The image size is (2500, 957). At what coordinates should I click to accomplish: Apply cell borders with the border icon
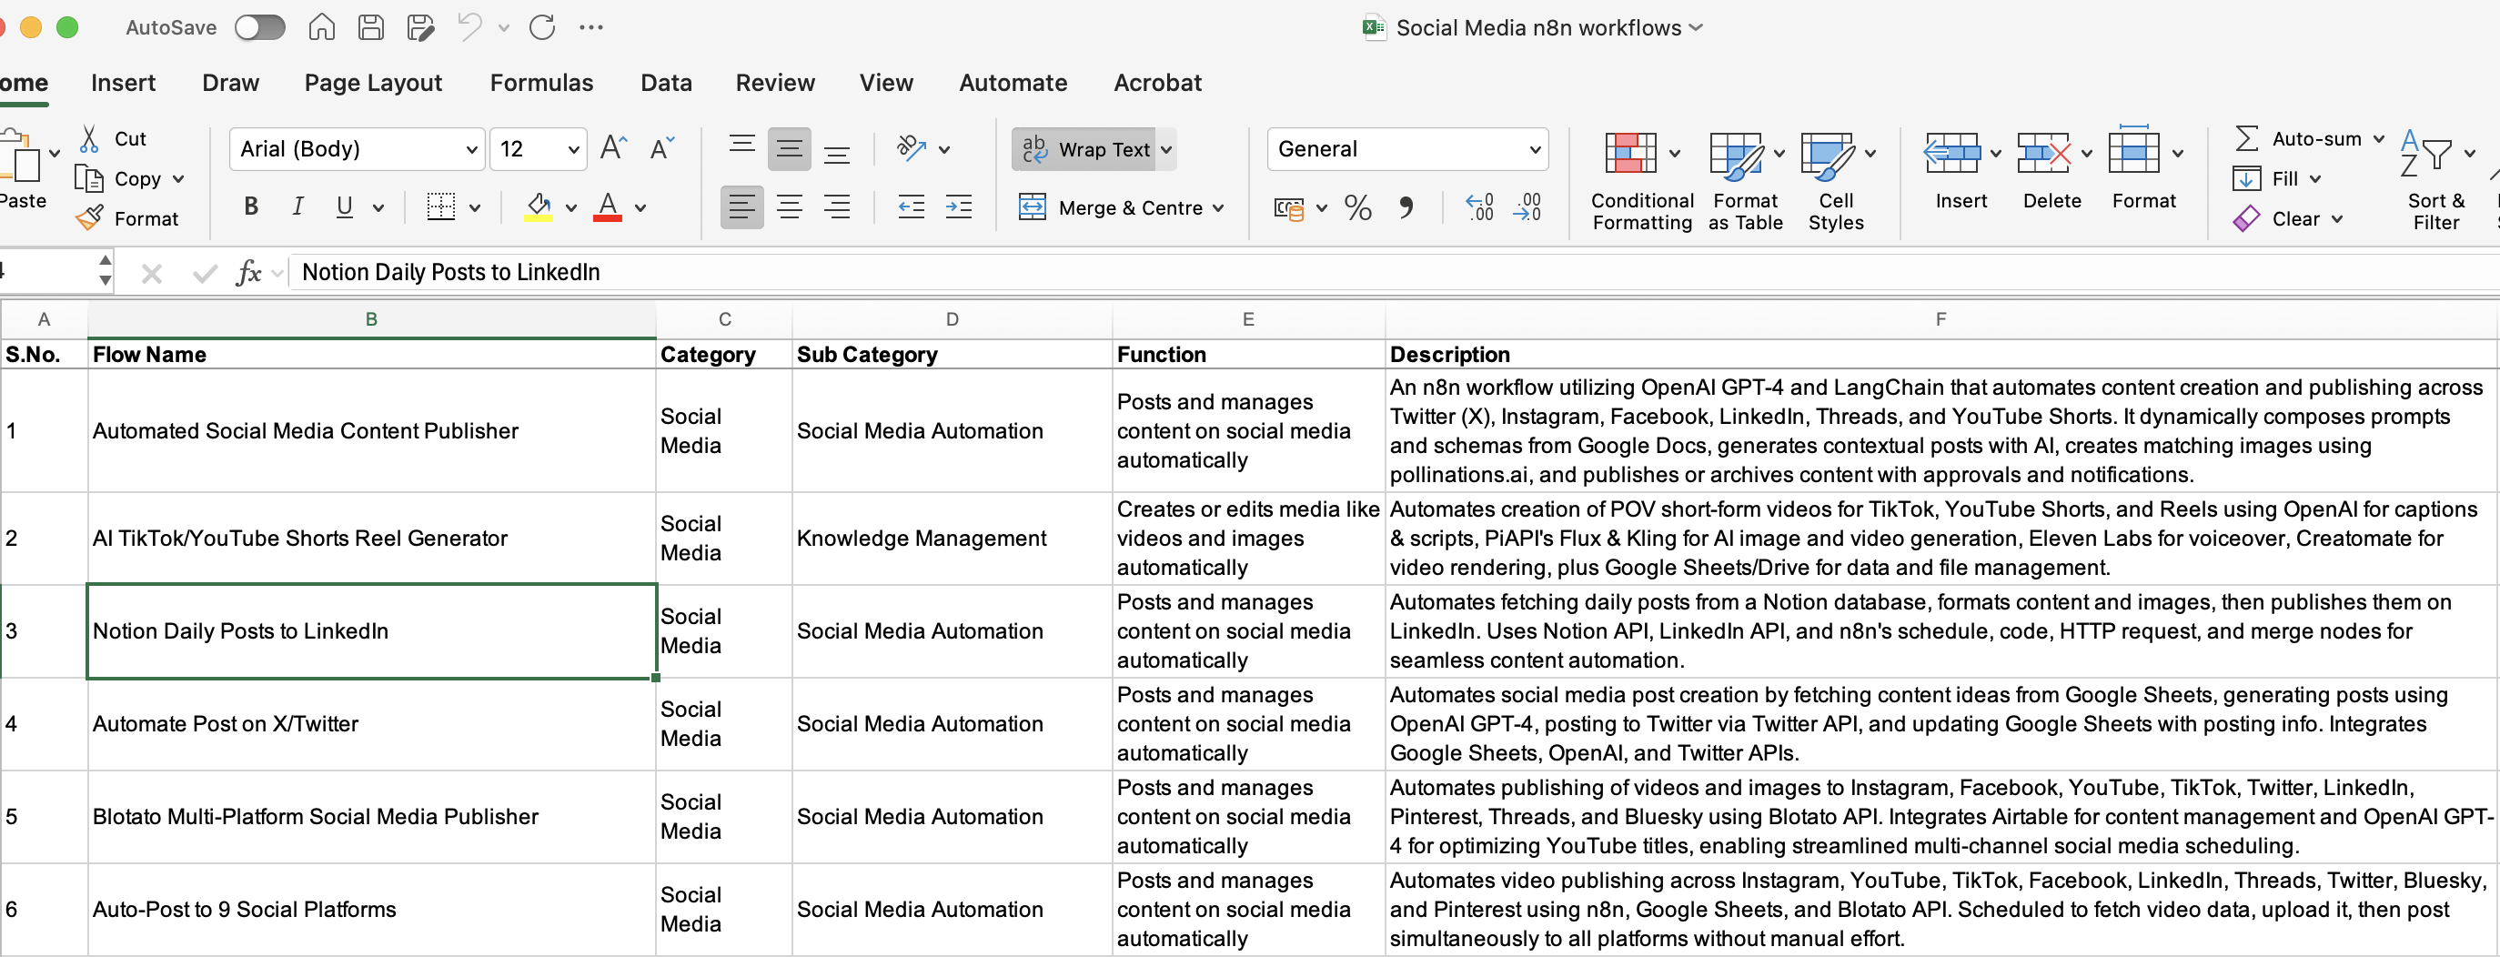[440, 207]
